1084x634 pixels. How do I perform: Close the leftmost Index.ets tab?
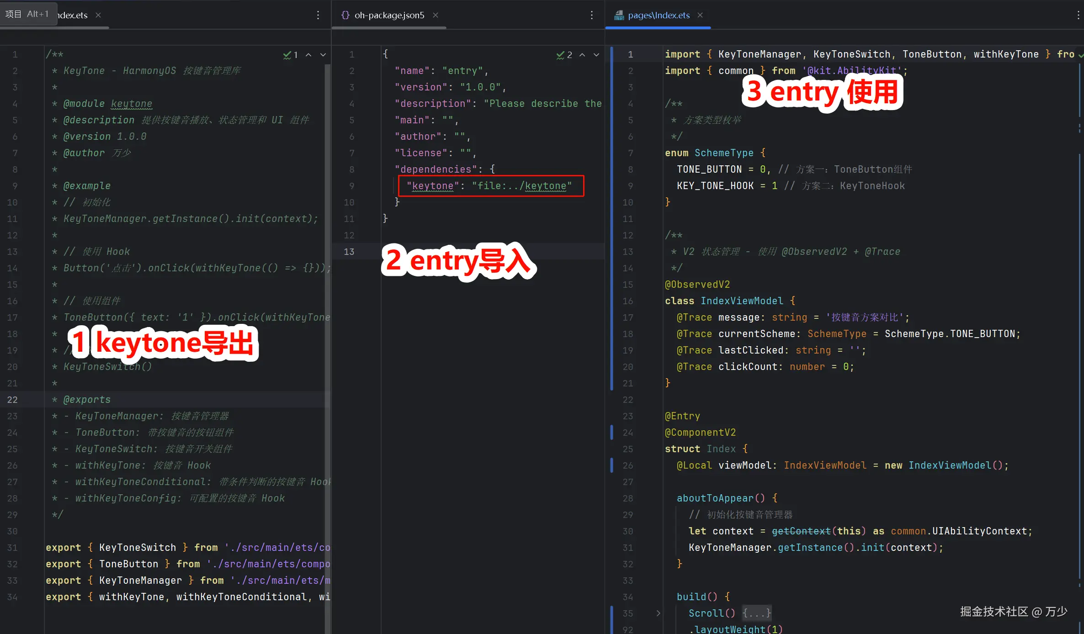tap(98, 15)
